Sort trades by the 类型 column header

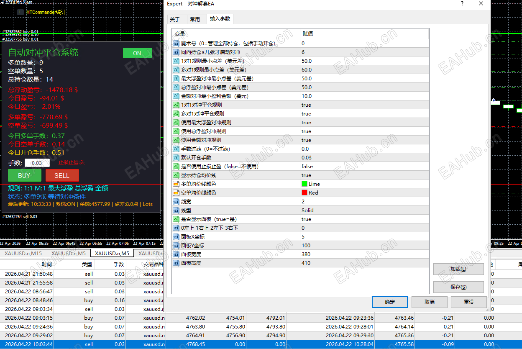pyautogui.click(x=87, y=264)
